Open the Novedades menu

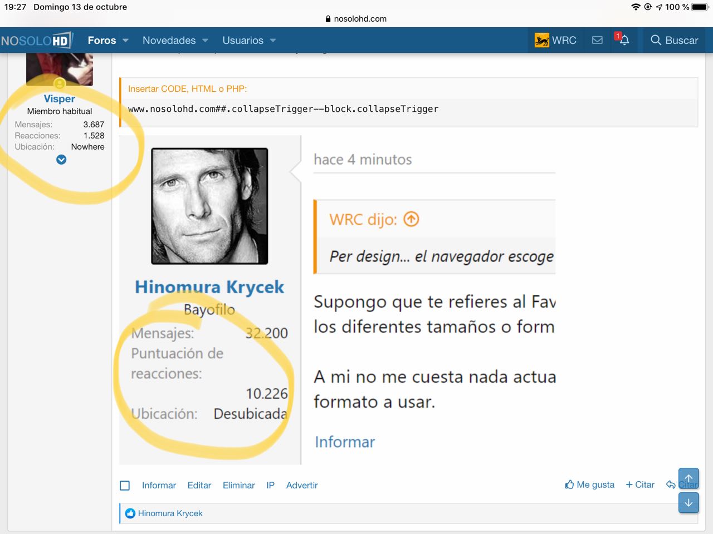(x=169, y=40)
